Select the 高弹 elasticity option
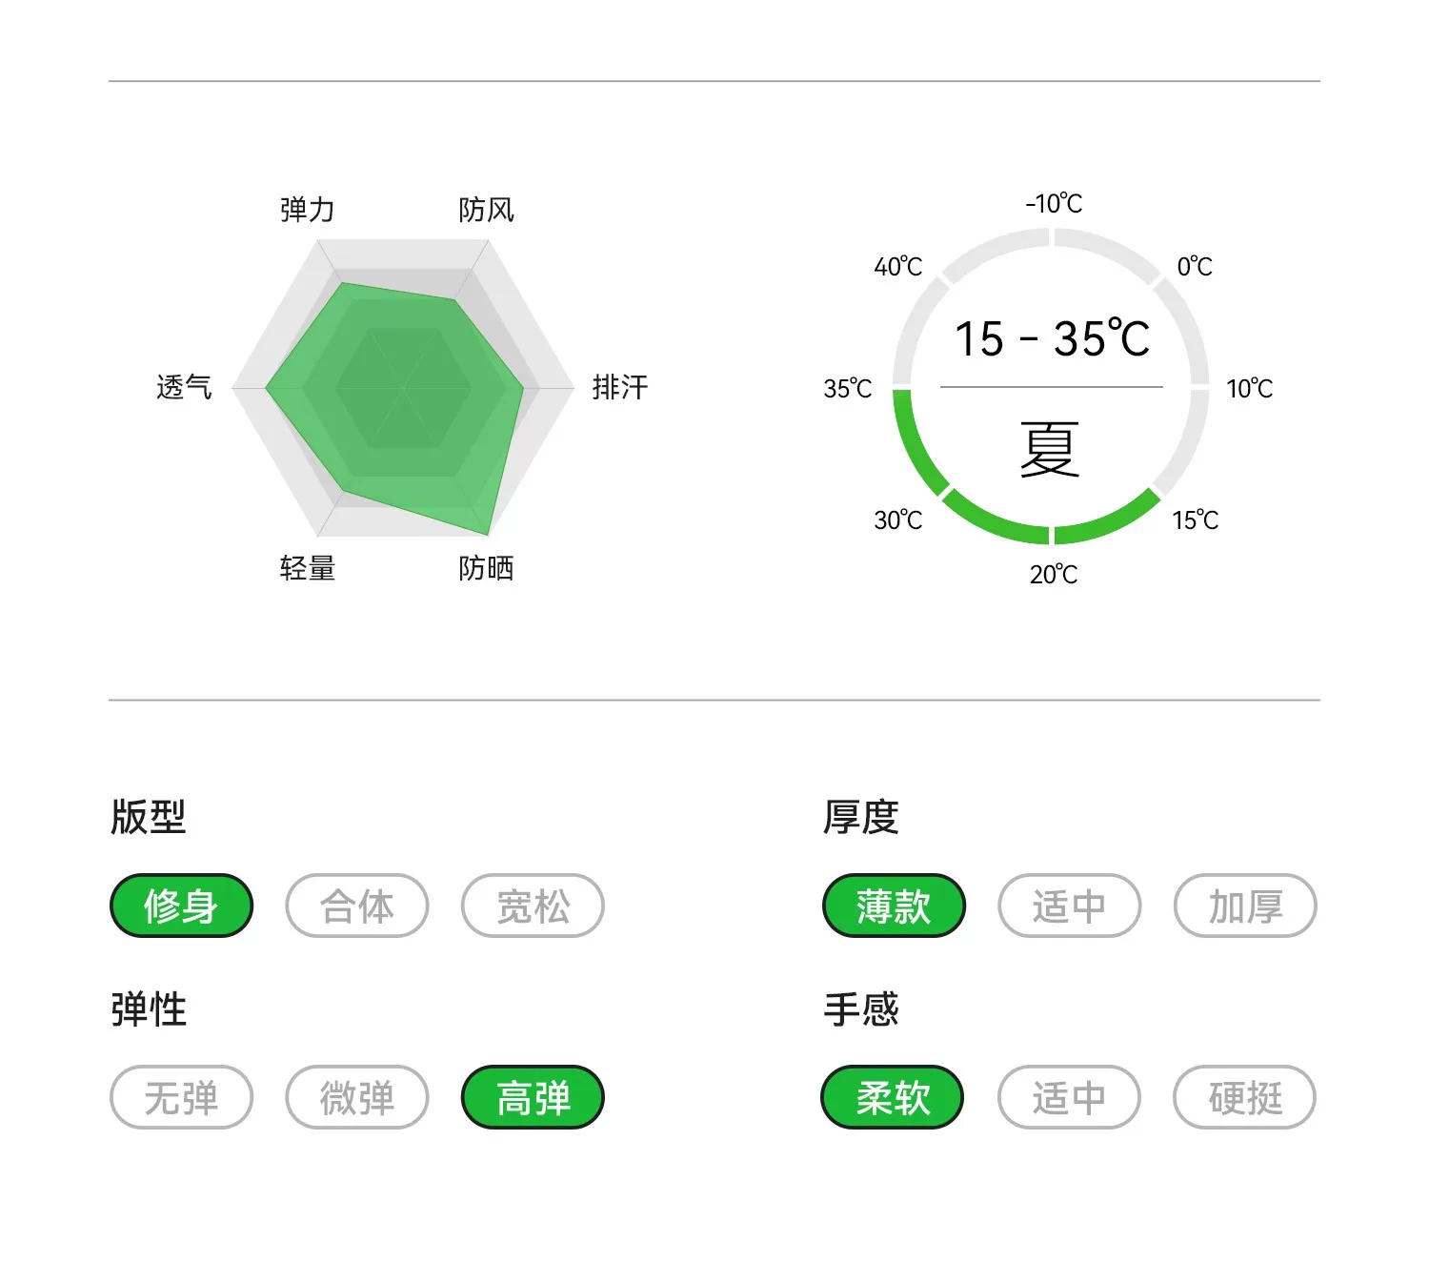The image size is (1429, 1283). [533, 1097]
